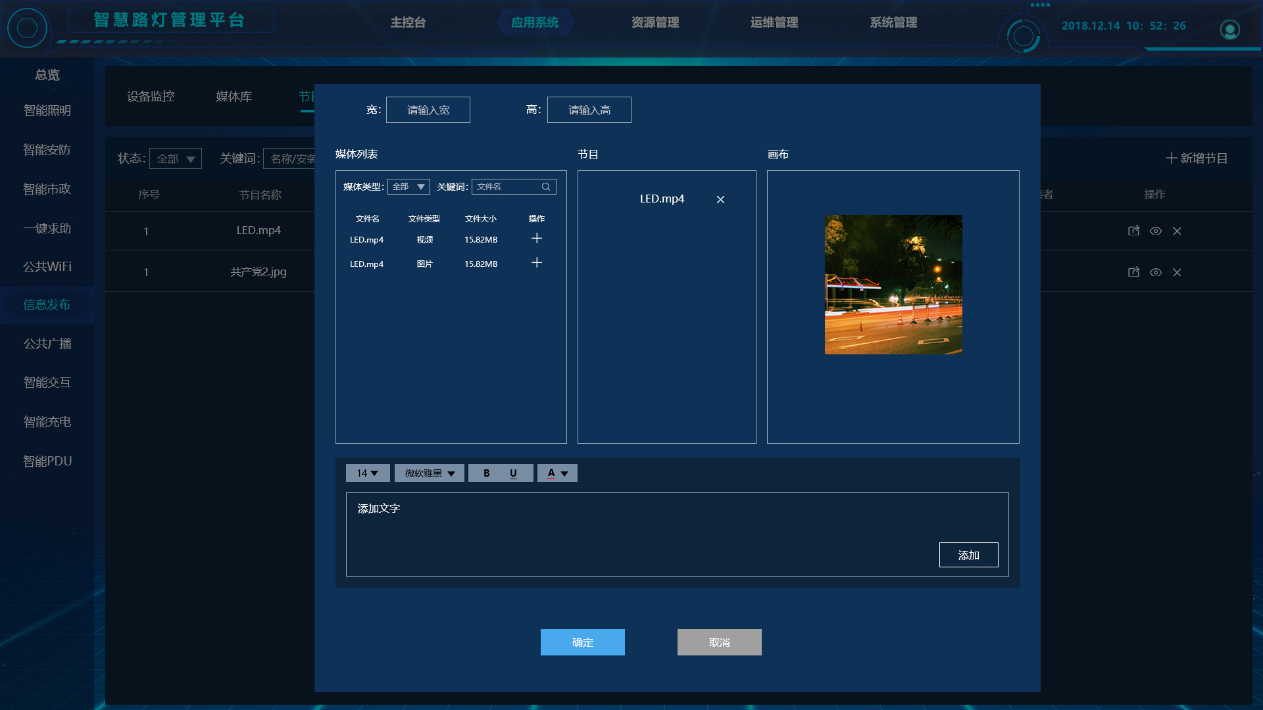Remove LED.mp4 from the 节目 list

720,199
